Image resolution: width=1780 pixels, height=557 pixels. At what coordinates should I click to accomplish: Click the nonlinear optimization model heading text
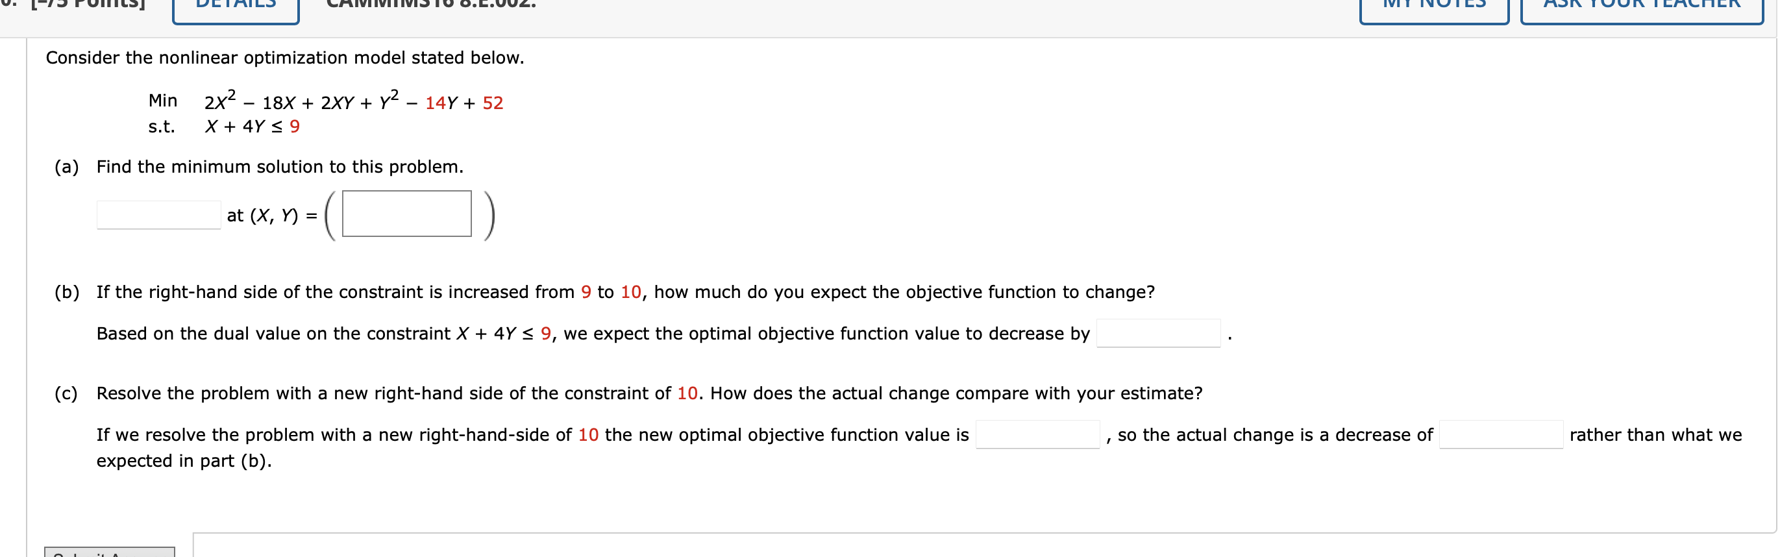coord(285,58)
